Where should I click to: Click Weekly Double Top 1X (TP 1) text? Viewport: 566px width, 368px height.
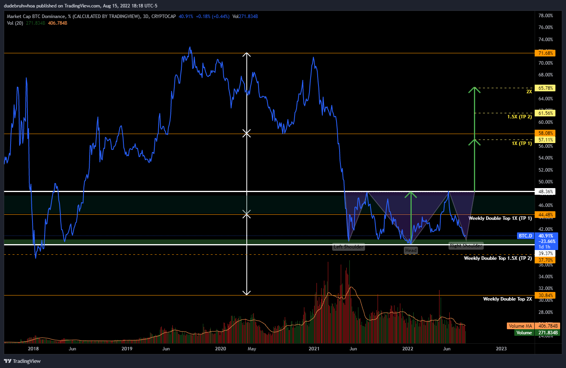click(x=500, y=218)
